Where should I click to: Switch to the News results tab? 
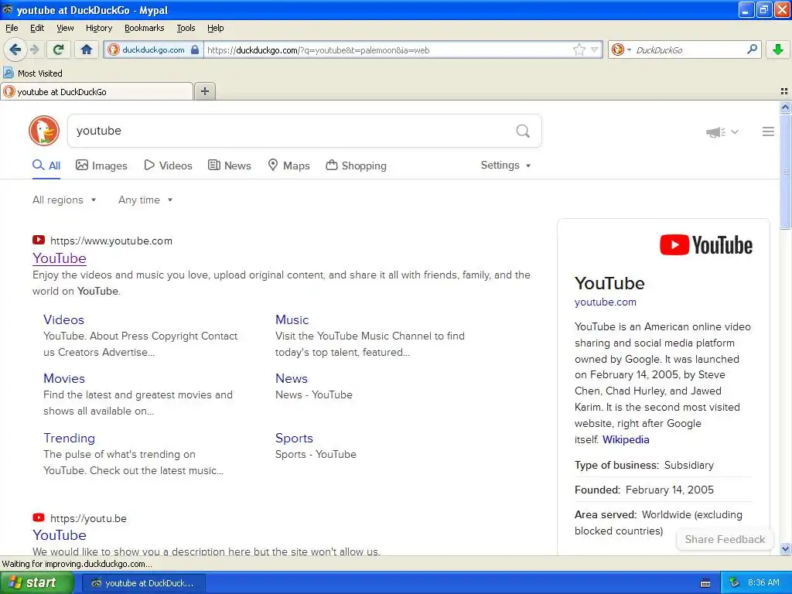[230, 166]
